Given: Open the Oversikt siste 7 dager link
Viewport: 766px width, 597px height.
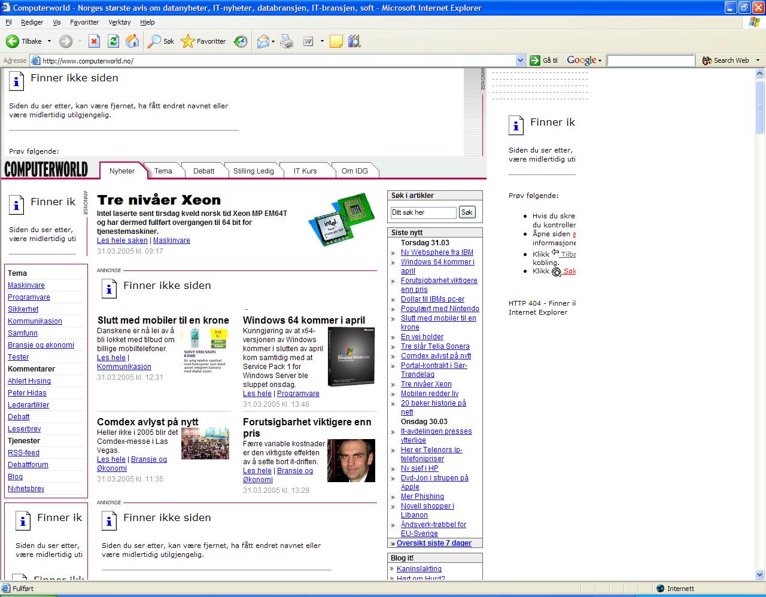Looking at the screenshot, I should coord(434,543).
